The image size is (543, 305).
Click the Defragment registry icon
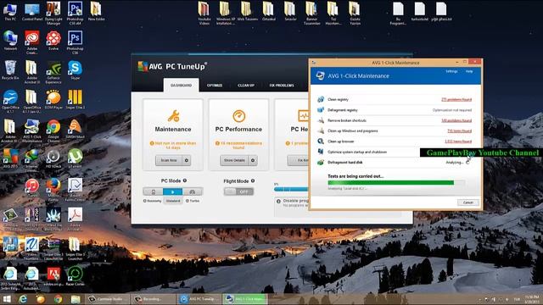coord(321,110)
